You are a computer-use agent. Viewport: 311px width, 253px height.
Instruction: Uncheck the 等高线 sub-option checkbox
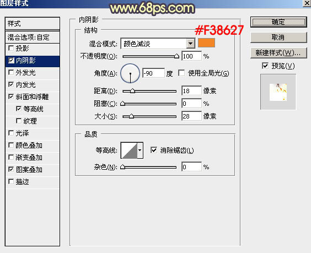click(x=19, y=109)
